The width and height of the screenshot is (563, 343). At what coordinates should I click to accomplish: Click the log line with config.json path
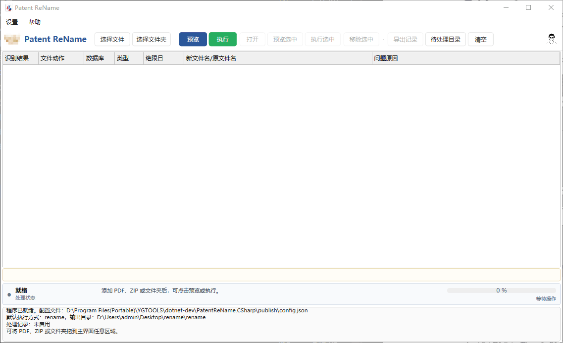157,310
